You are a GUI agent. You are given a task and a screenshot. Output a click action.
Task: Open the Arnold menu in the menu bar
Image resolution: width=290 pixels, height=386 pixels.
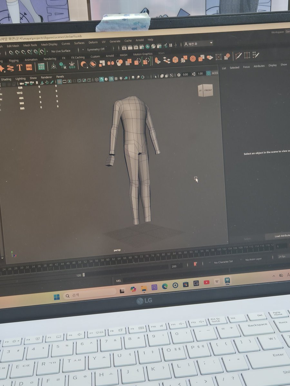[x=140, y=40]
